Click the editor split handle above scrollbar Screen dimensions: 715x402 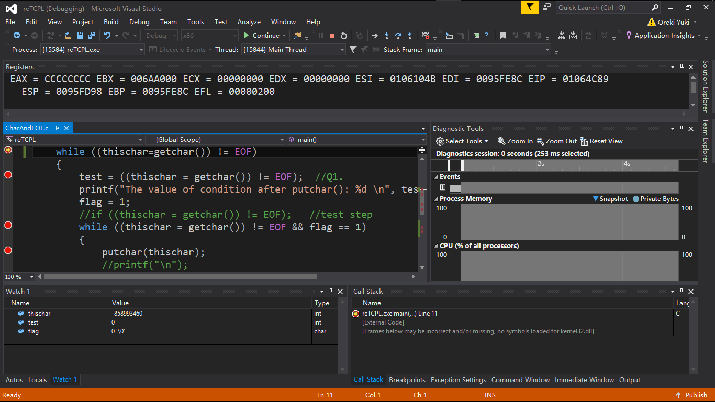tap(422, 150)
